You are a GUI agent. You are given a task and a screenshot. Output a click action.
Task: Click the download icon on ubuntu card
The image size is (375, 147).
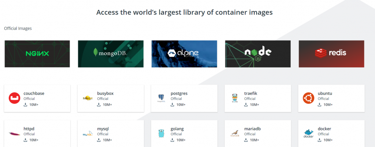[x=320, y=105]
